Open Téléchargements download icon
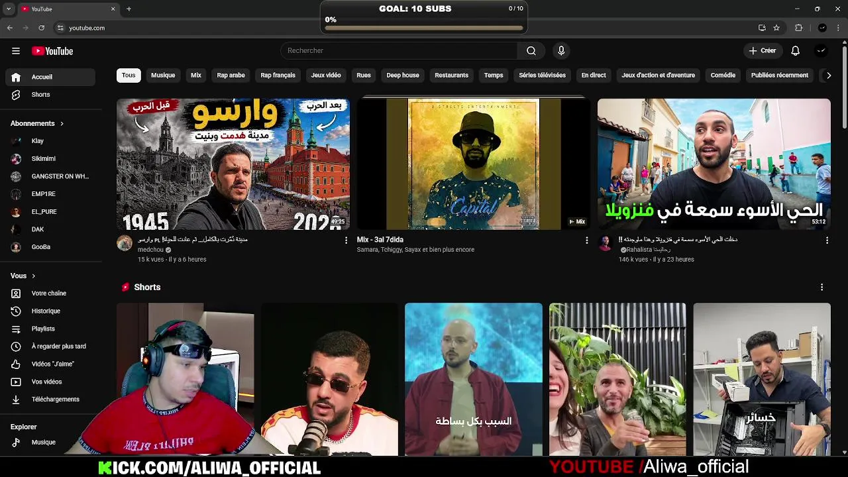848x477 pixels. point(17,399)
